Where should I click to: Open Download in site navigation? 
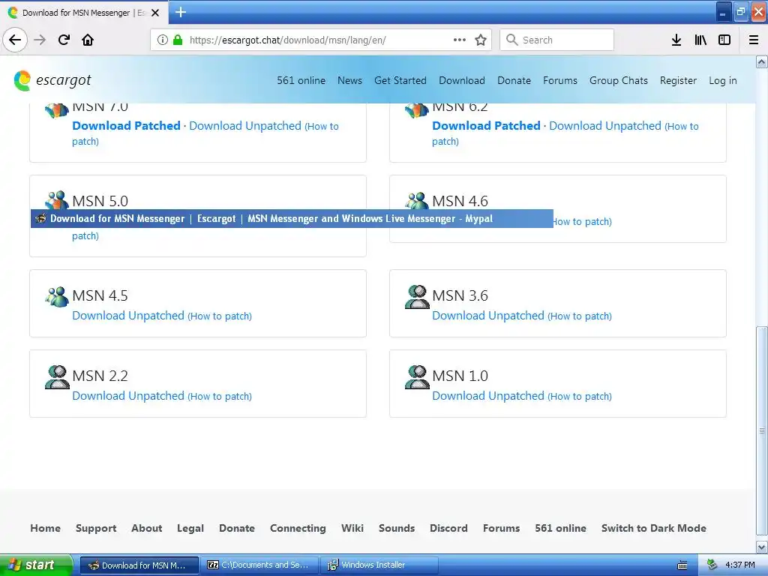click(x=462, y=80)
